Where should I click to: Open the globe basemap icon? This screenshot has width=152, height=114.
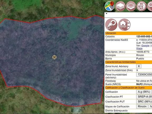(141, 6)
